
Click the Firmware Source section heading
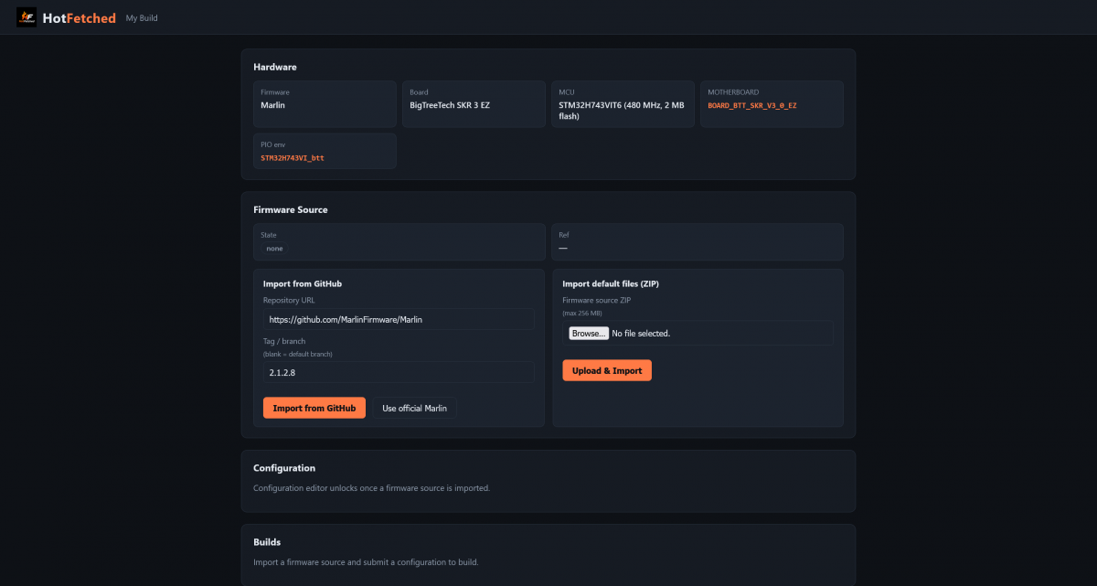point(291,210)
